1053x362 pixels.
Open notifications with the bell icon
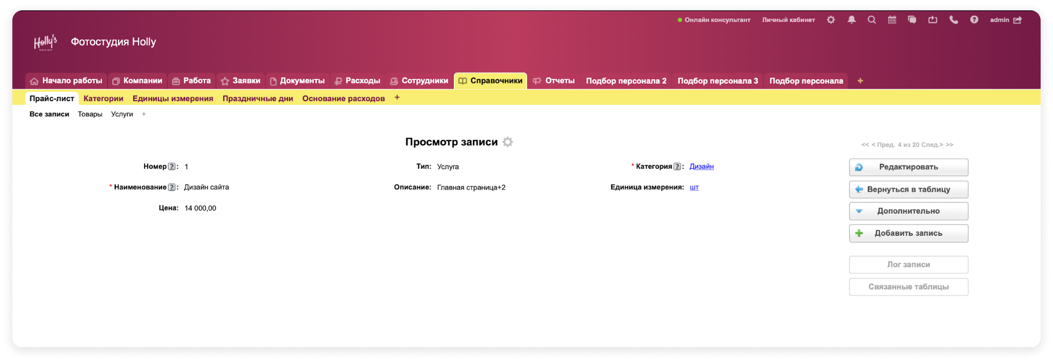point(851,20)
